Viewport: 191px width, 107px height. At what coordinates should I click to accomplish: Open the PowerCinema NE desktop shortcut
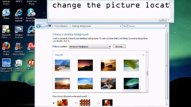tap(31, 15)
